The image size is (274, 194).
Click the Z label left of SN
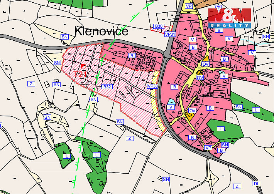point(31,84)
